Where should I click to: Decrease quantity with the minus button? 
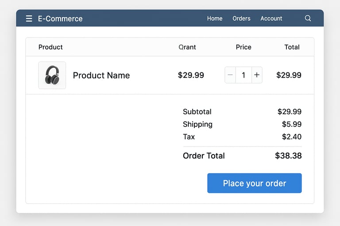(230, 75)
